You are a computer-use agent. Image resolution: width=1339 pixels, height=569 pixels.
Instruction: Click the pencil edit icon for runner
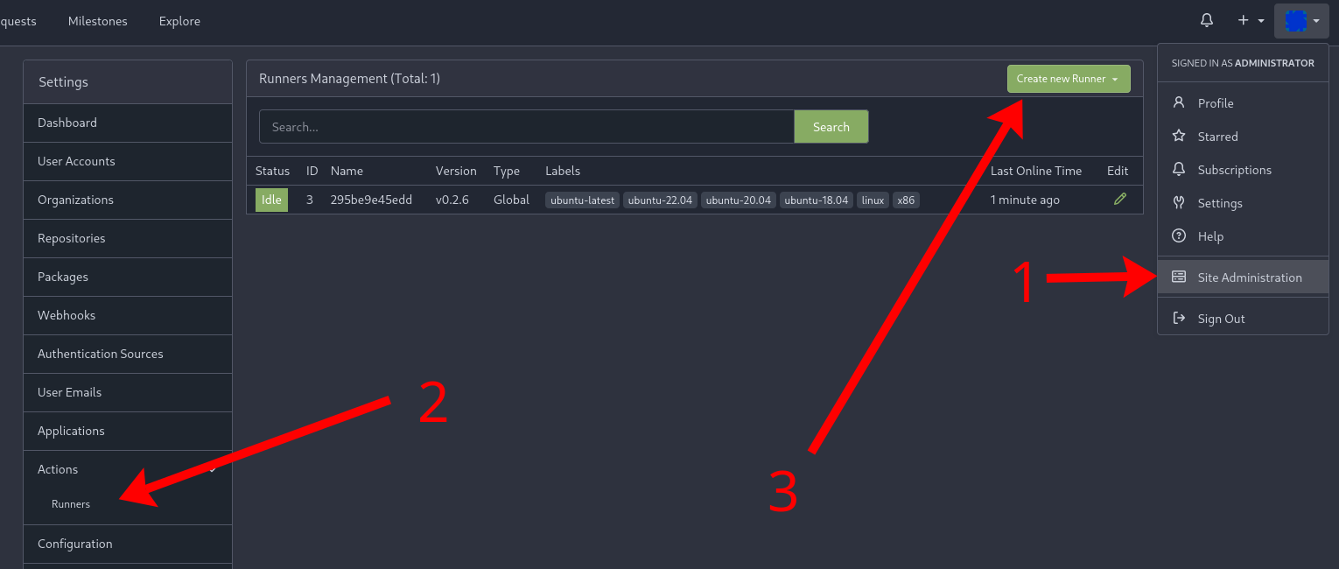[x=1119, y=200]
